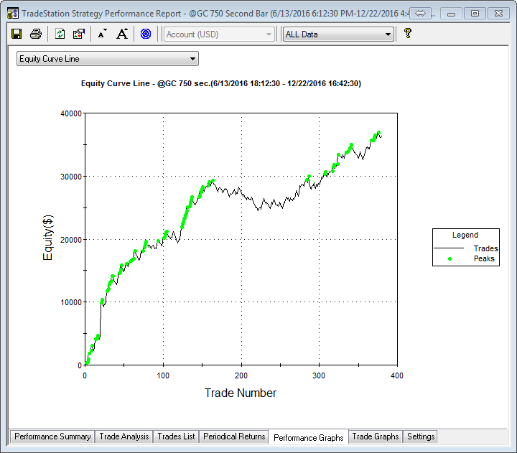
Task: Select the Periodical Returns tab
Action: [x=234, y=436]
